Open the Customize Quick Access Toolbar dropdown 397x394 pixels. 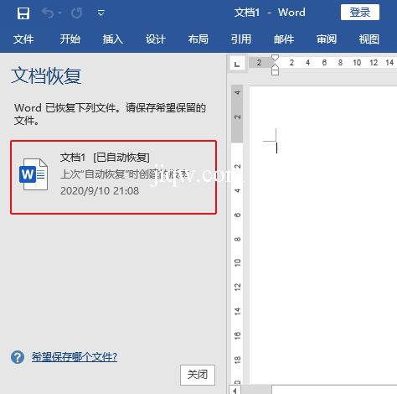(101, 13)
